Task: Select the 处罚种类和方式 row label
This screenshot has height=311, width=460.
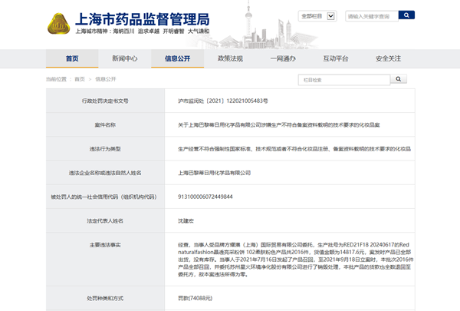Action: click(x=105, y=299)
